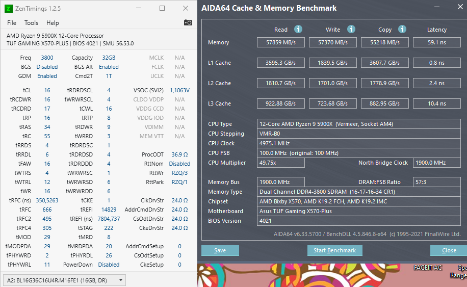Click Memory Write value 57370 MB/s
This screenshot has width=467, height=287.
point(333,42)
